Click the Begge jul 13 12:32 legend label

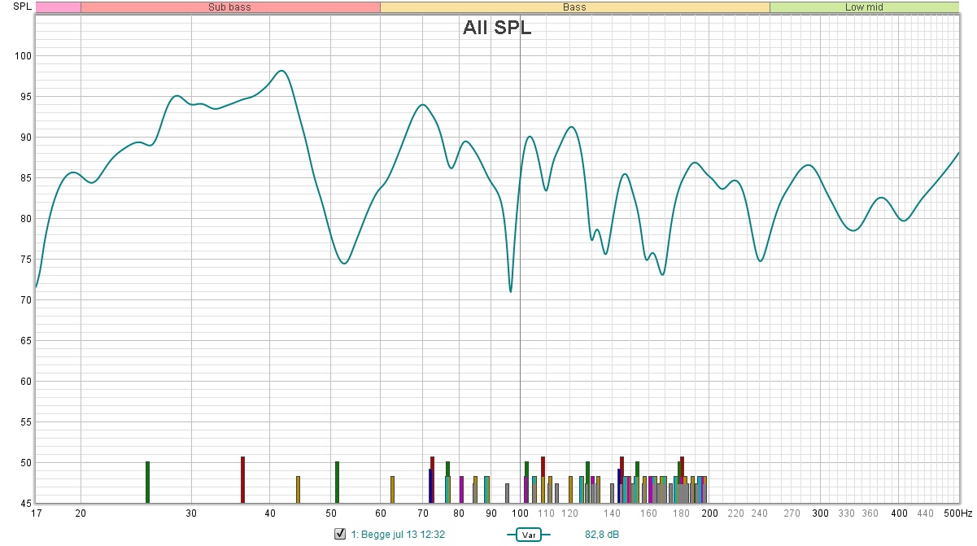(x=403, y=535)
